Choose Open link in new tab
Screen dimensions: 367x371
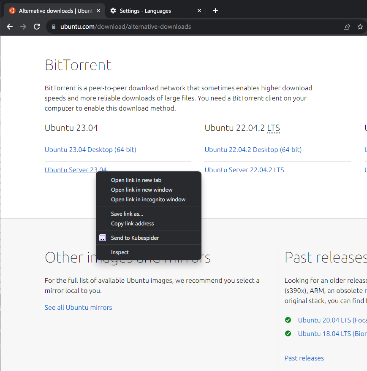[x=149, y=180]
